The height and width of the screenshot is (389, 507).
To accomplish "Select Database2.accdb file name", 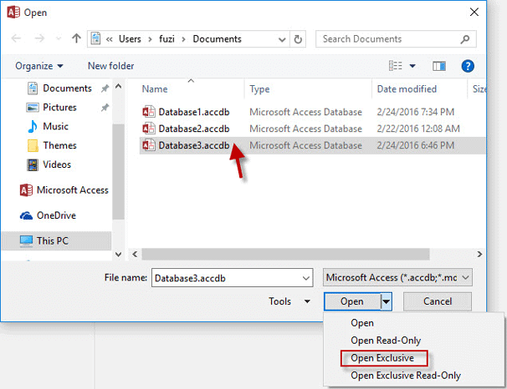I will [194, 129].
